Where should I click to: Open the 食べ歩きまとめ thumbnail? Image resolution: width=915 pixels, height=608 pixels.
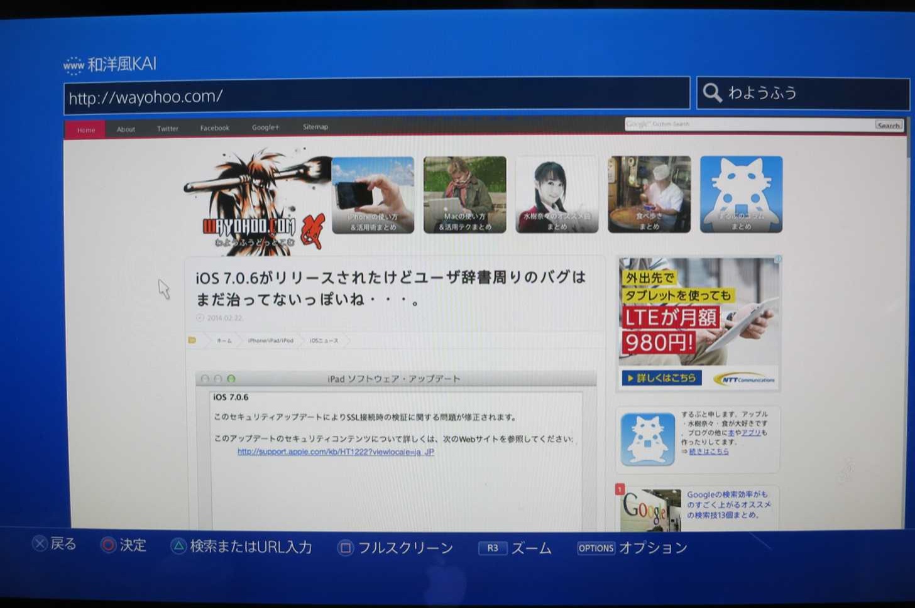coord(649,195)
